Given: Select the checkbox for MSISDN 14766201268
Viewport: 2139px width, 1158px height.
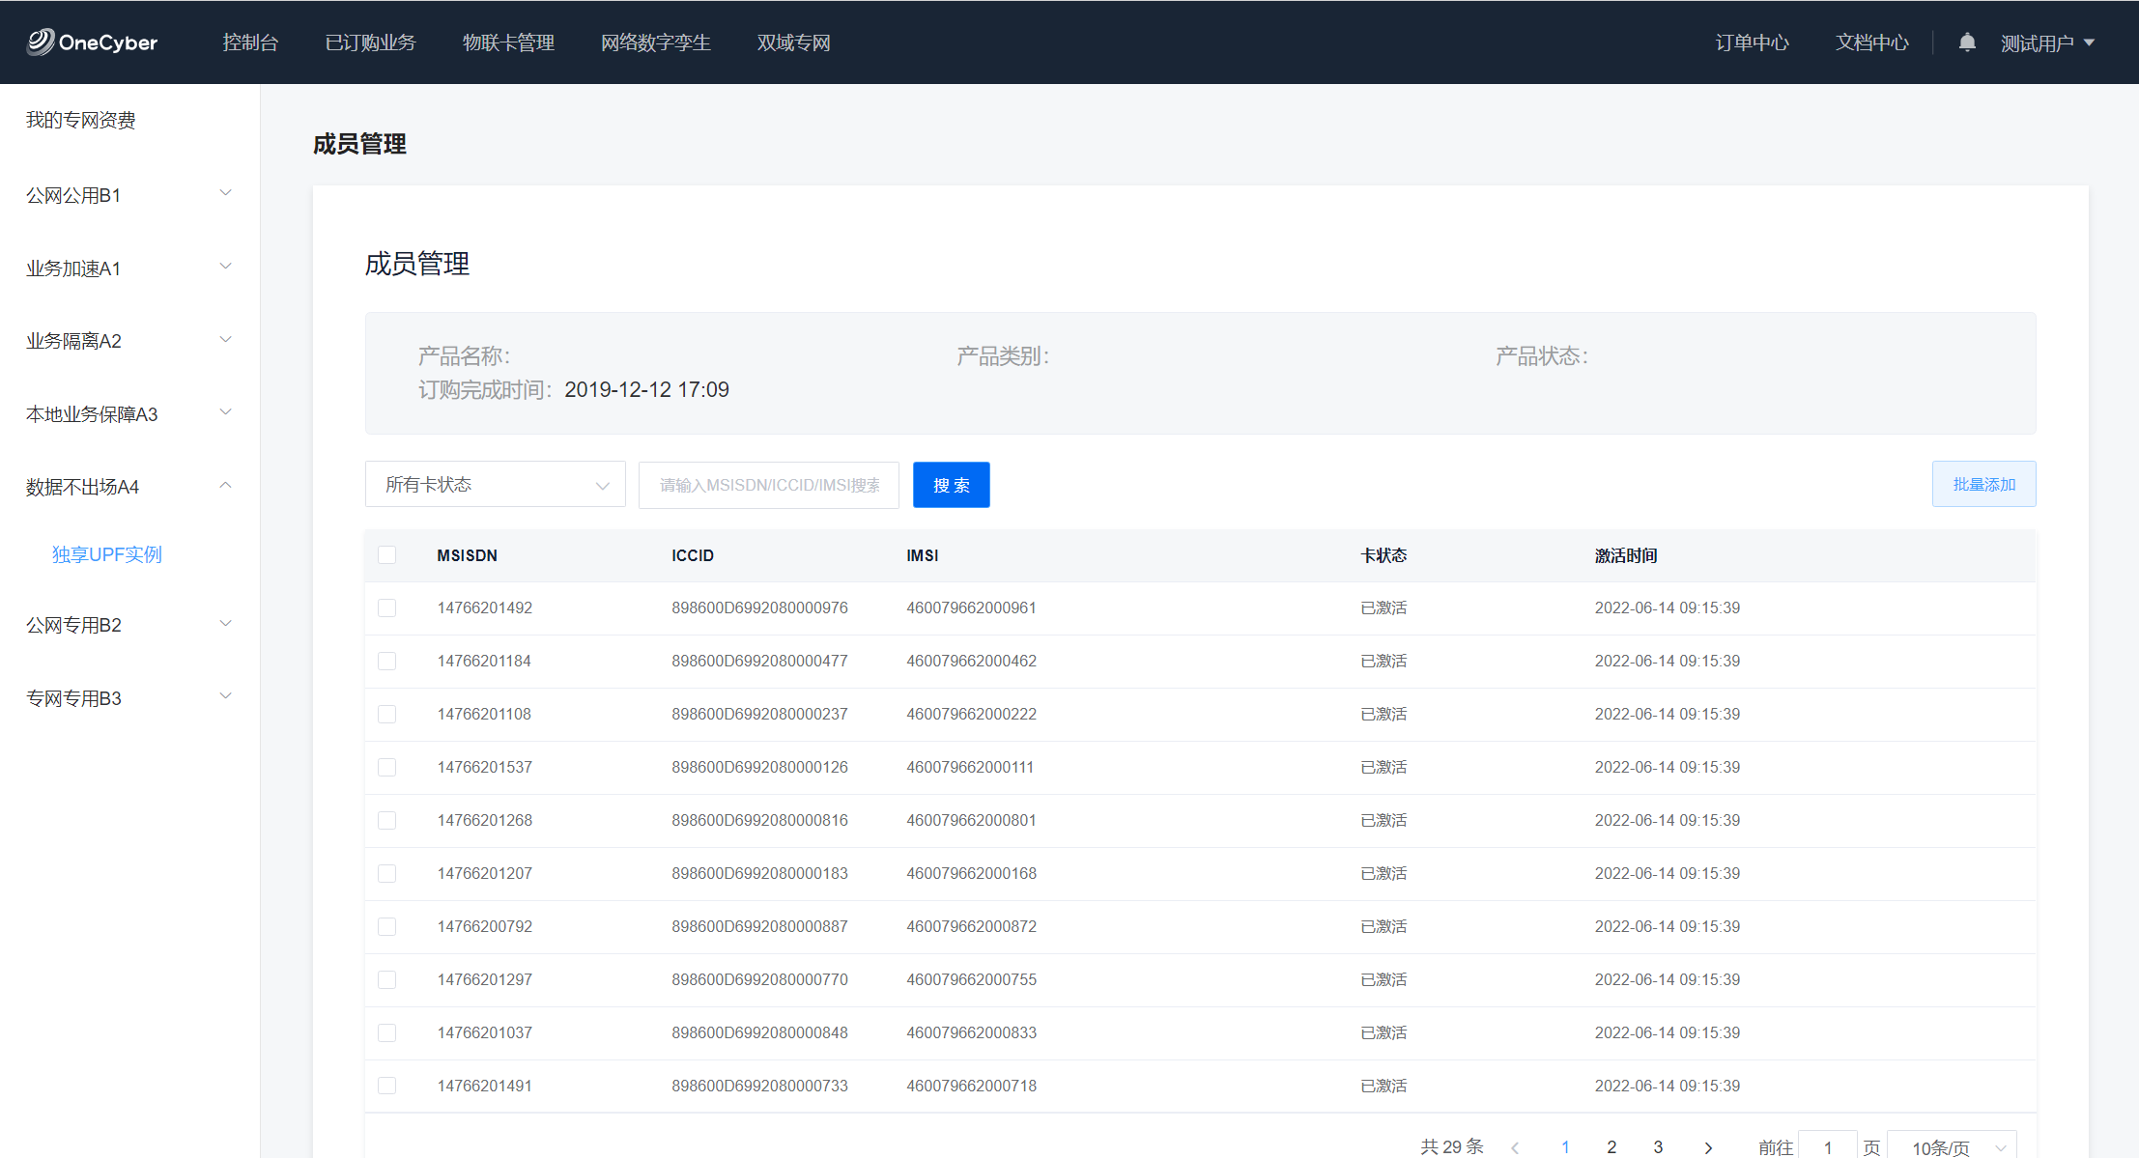Looking at the screenshot, I should (386, 820).
